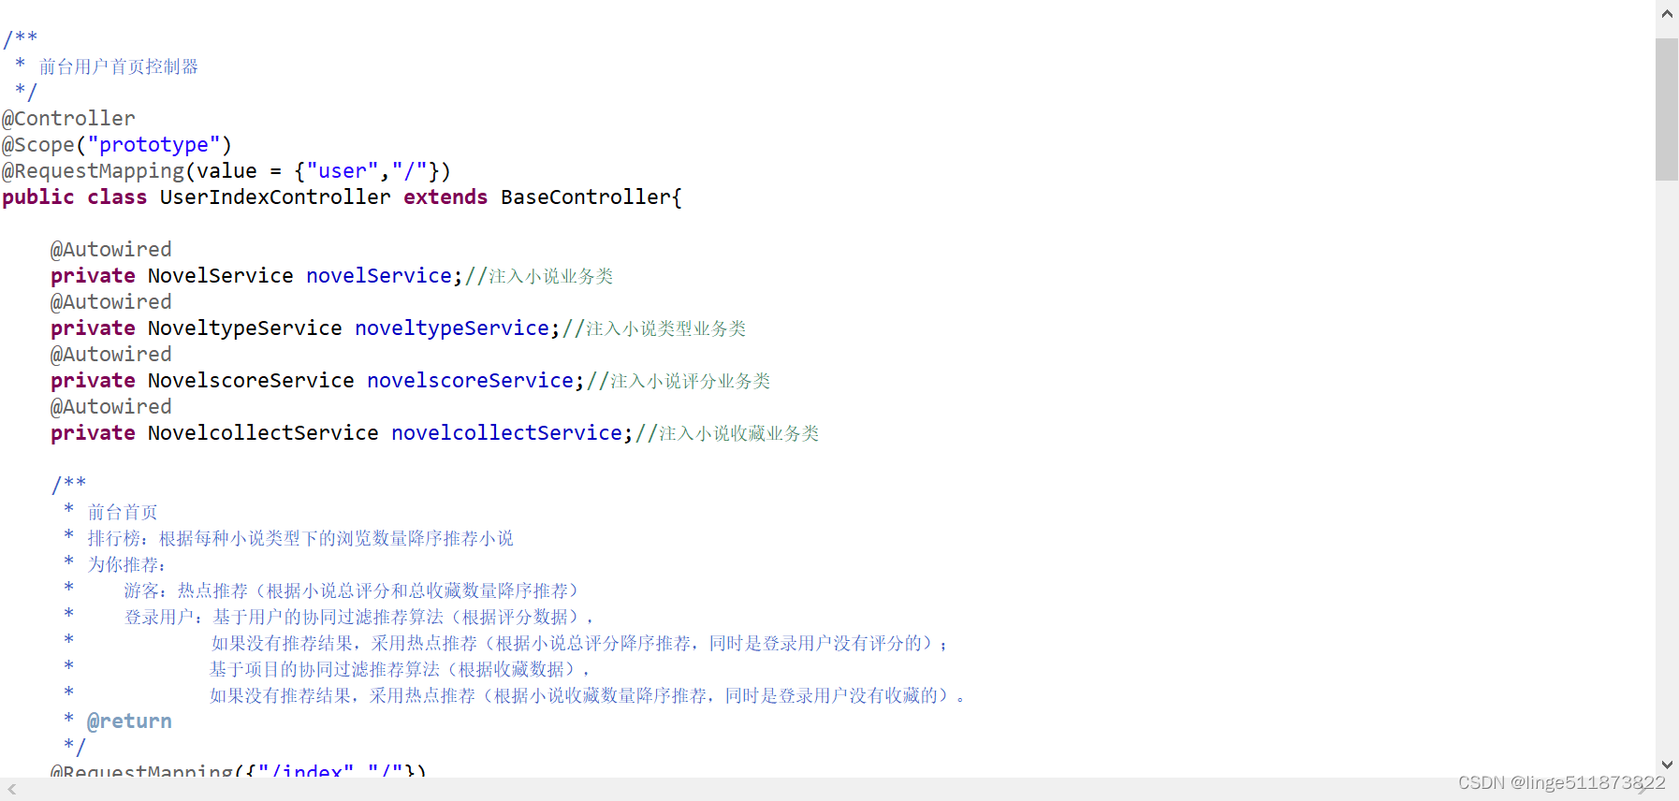Click the NovelService type declaration

point(221,276)
